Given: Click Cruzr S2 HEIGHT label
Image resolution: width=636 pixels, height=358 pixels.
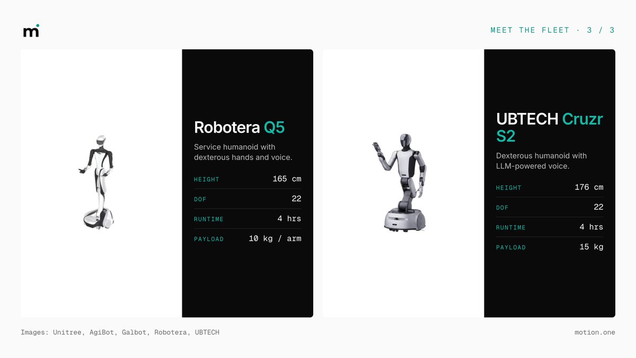Looking at the screenshot, I should click(x=509, y=188).
